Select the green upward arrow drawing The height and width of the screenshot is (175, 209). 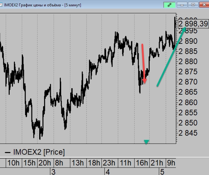(171, 57)
